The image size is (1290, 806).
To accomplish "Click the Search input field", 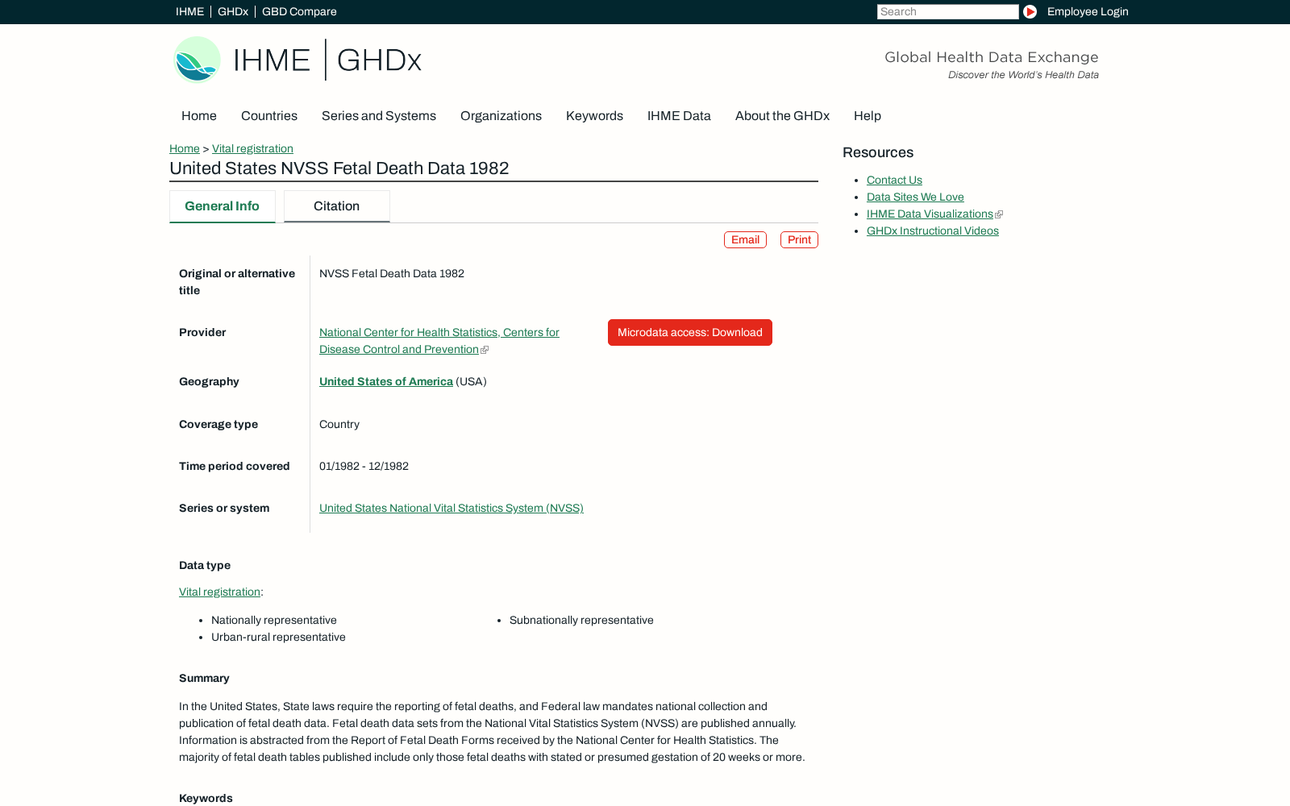I will pyautogui.click(x=947, y=11).
